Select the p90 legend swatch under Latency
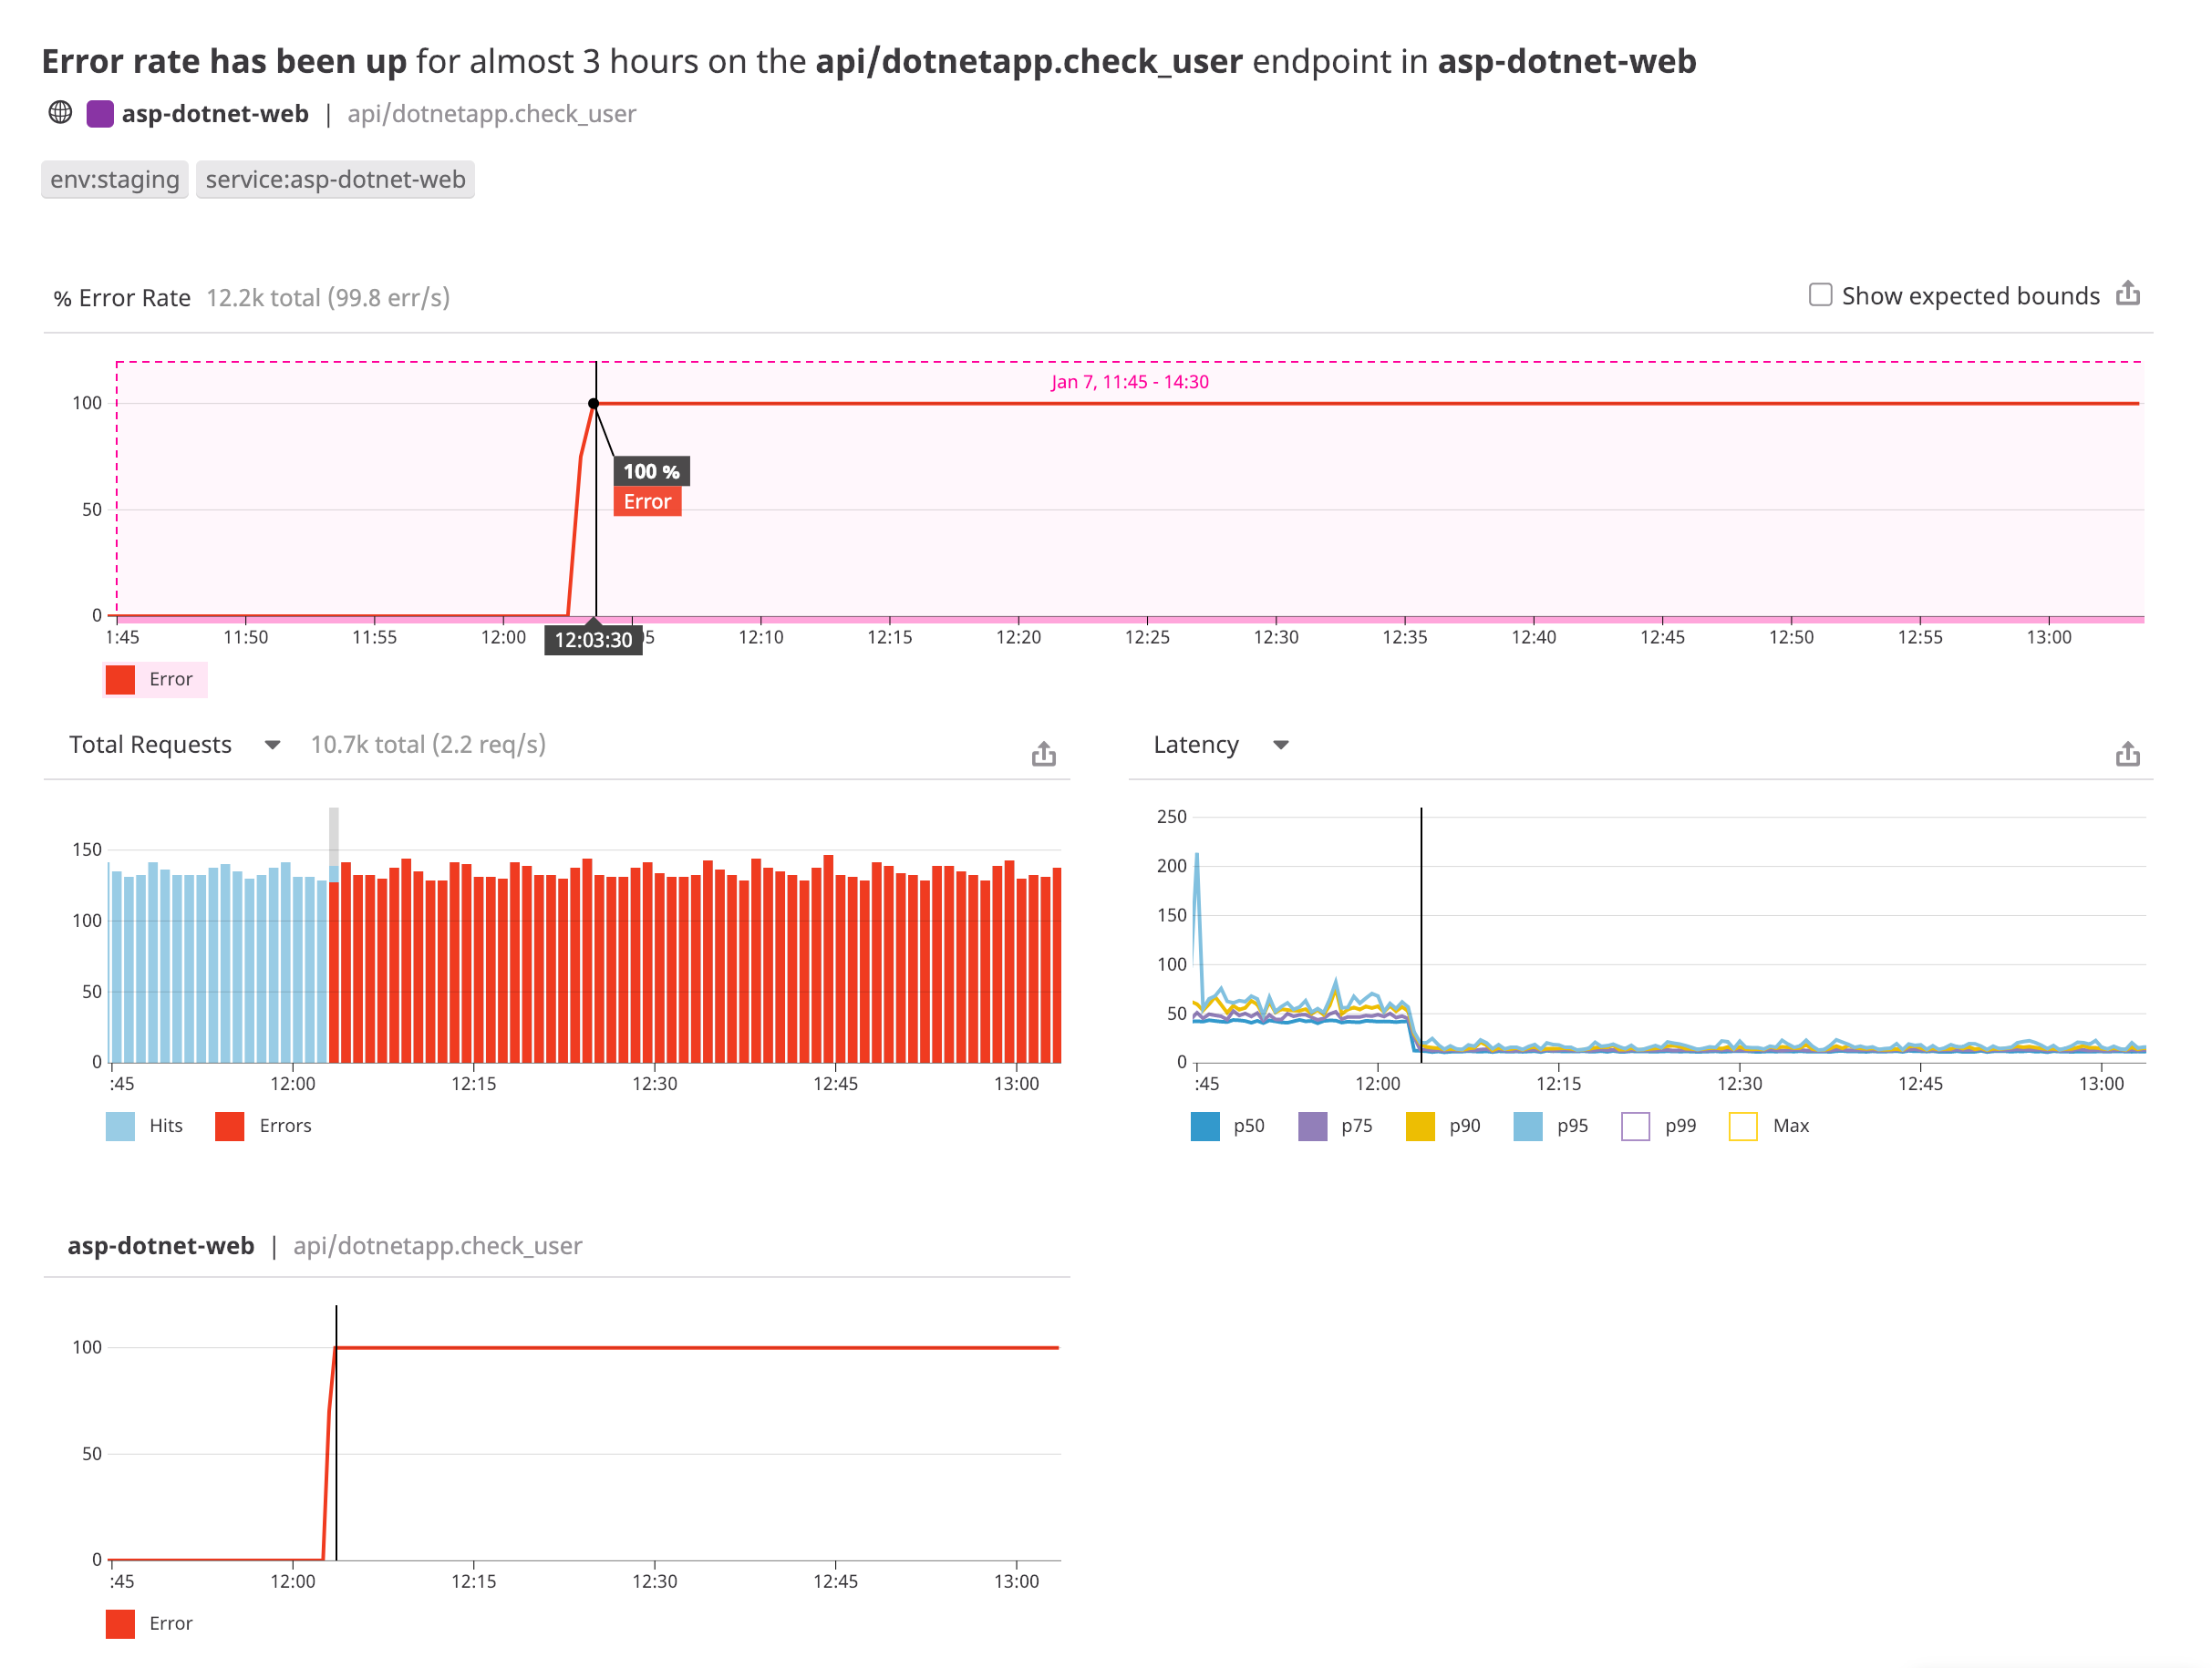Viewport: 2212px width, 1668px height. tap(1421, 1126)
